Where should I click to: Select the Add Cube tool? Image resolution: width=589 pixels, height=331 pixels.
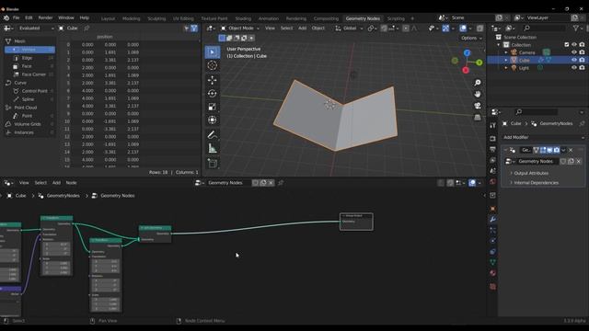point(213,163)
